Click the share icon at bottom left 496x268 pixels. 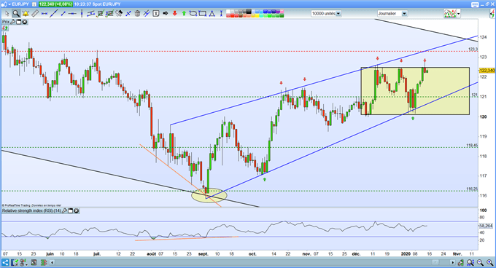5,263
